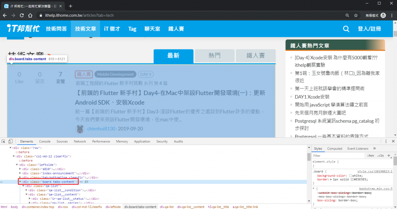The width and height of the screenshot is (397, 209).
Task: Open bootstrap.min.css:5 source link
Action: pyautogui.click(x=376, y=189)
